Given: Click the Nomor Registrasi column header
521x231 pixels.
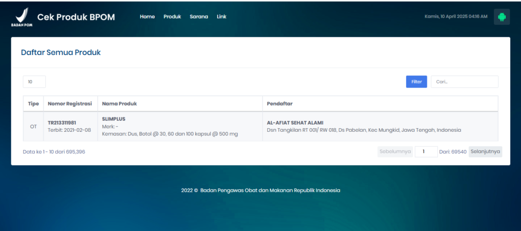Looking at the screenshot, I should point(70,104).
